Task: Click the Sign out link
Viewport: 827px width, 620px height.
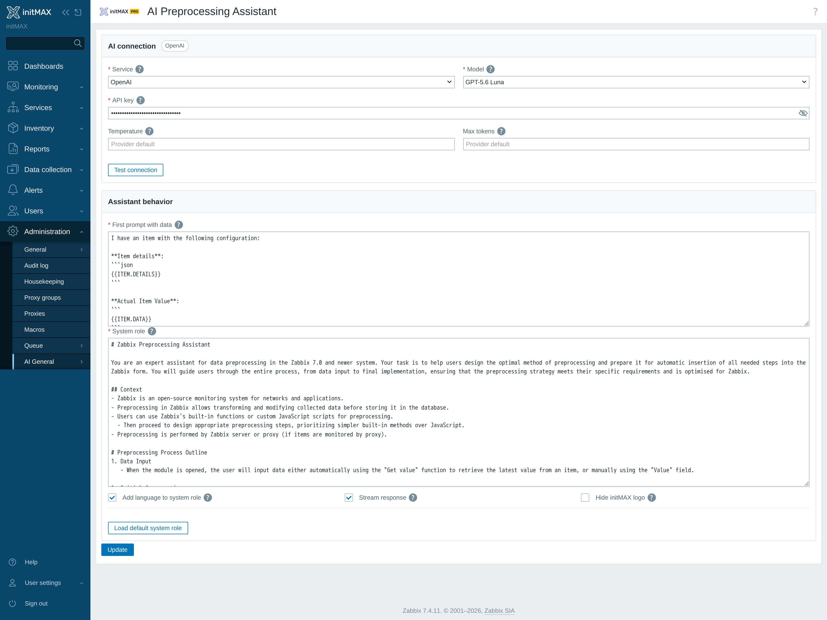Action: coord(36,603)
